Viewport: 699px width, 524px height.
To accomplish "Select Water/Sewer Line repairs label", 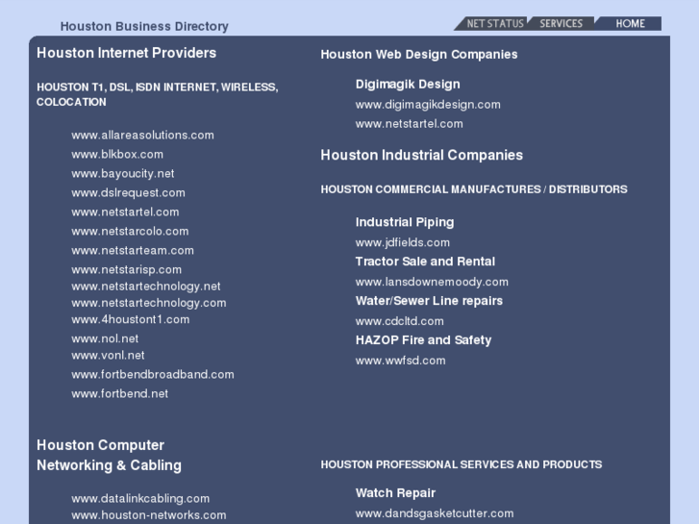I will click(x=429, y=301).
